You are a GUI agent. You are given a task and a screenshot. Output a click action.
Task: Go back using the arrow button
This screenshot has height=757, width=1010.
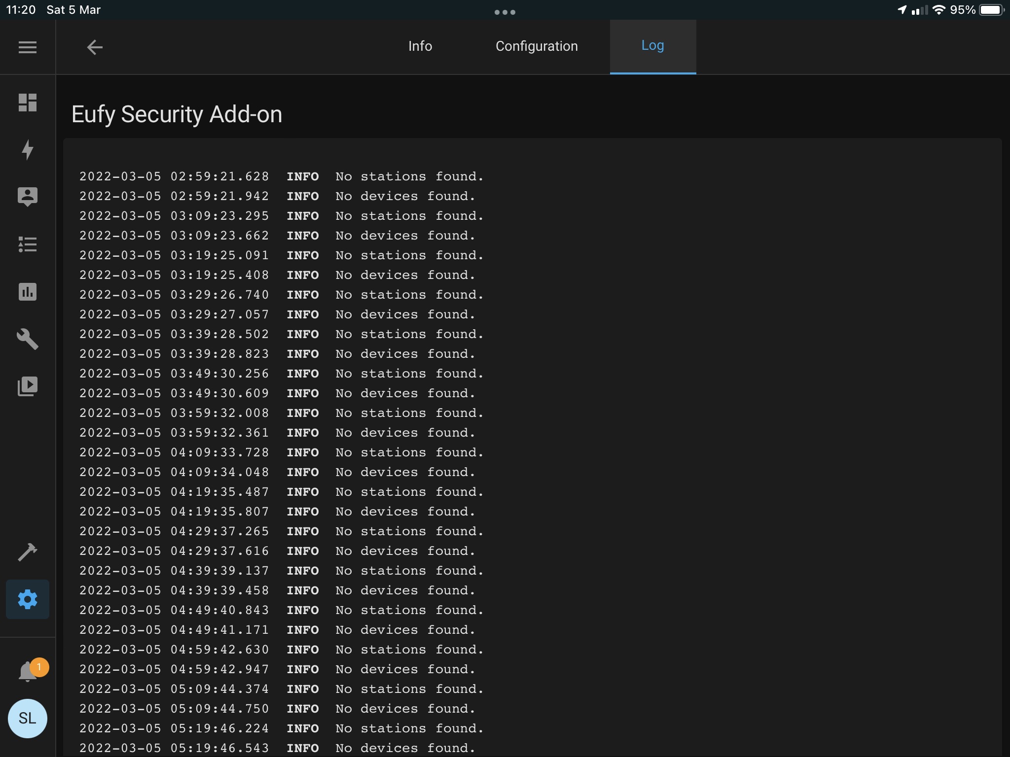(95, 47)
